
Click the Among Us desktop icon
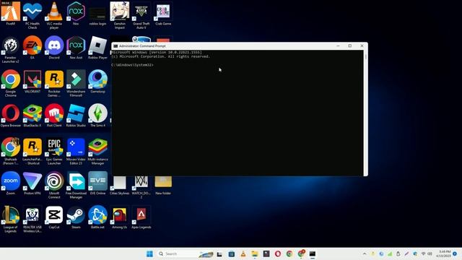(120, 217)
